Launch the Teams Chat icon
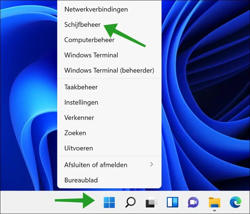Screen dimensions: 250x214 coord(193,202)
